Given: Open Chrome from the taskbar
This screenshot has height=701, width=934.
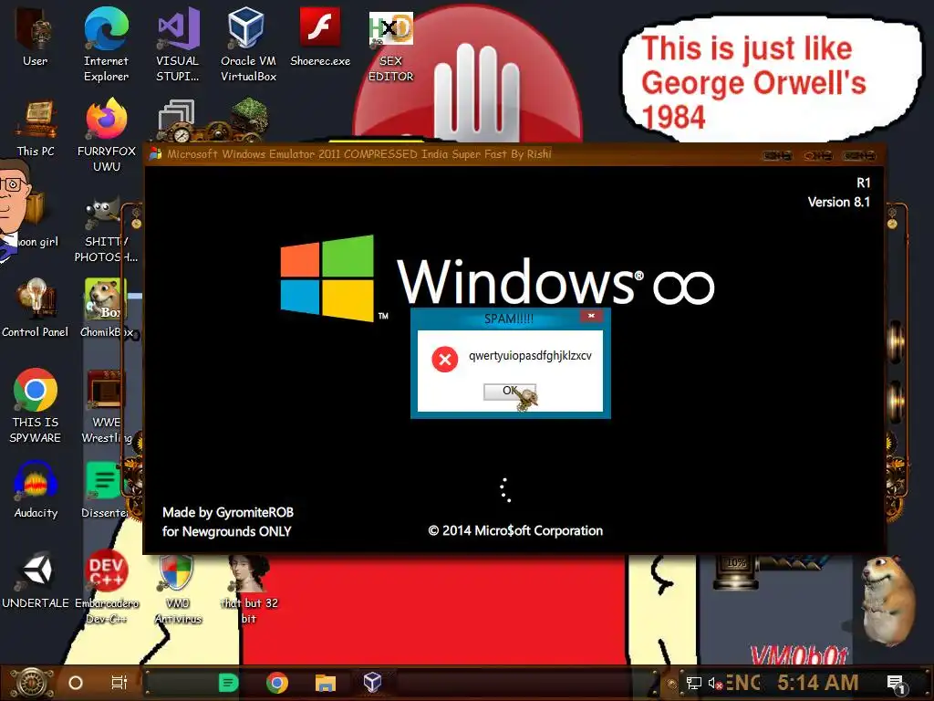Looking at the screenshot, I should click(x=277, y=683).
